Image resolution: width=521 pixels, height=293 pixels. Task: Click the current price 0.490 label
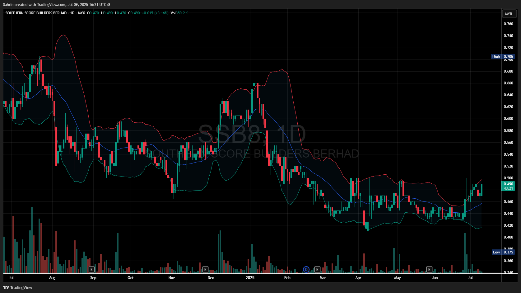509,184
